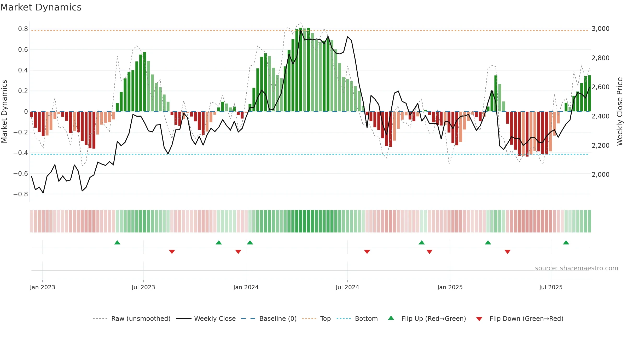Select Flip Down marker just before Jan 2024
This screenshot has width=627, height=353.
pyautogui.click(x=238, y=252)
